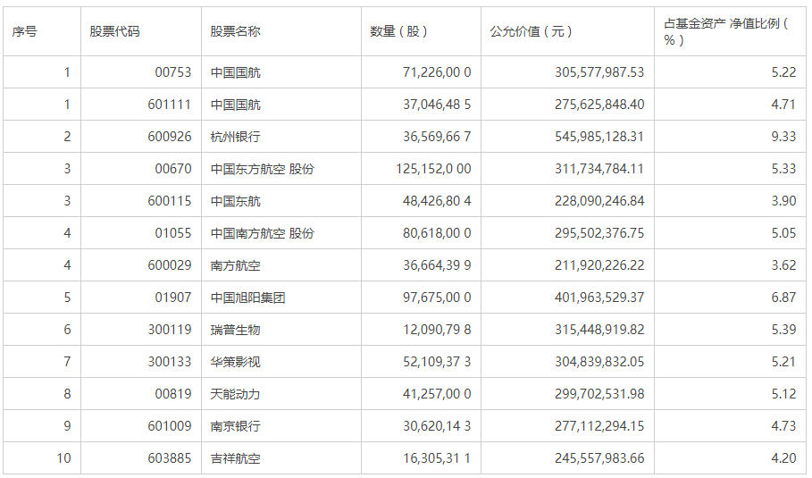Select stock code 600029
Screen dimensions: 812x478
coord(170,265)
